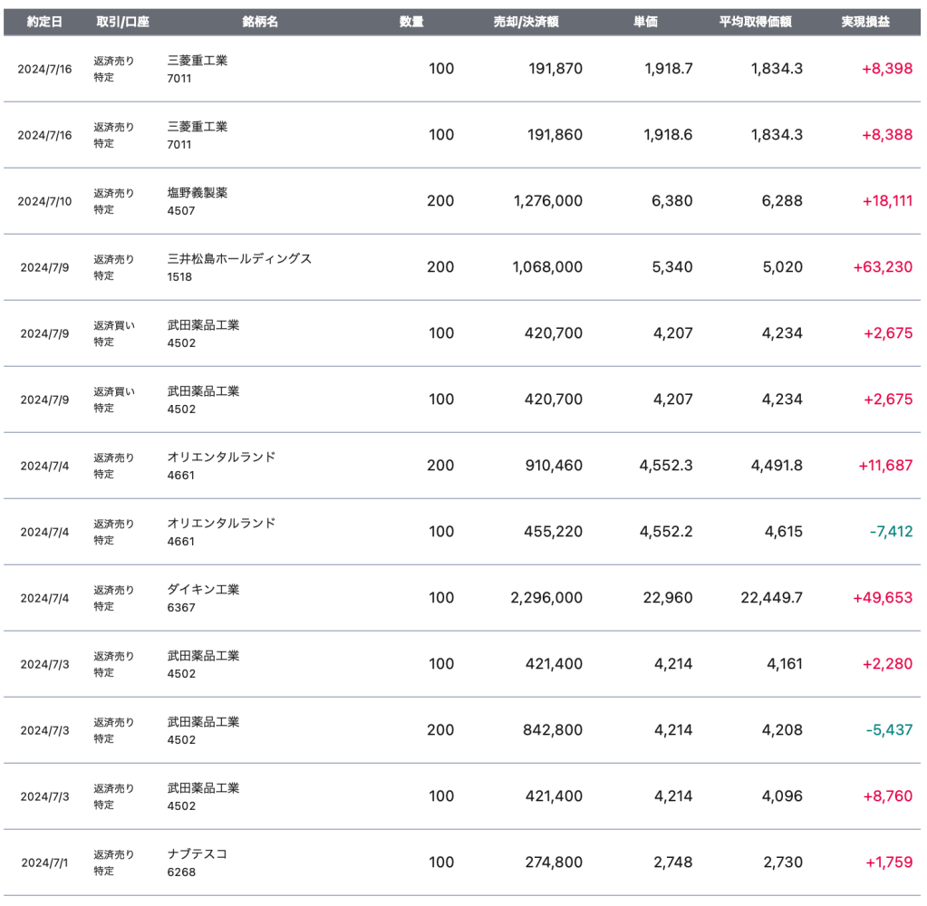
Task: Open the ナブテスコ stock name
Action: (x=197, y=854)
